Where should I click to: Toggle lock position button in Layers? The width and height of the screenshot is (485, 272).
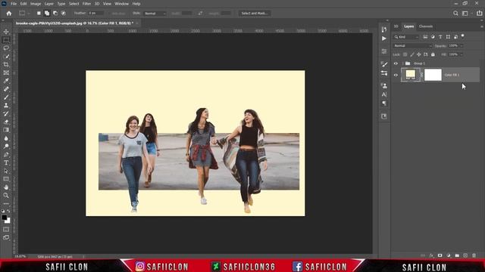point(419,54)
